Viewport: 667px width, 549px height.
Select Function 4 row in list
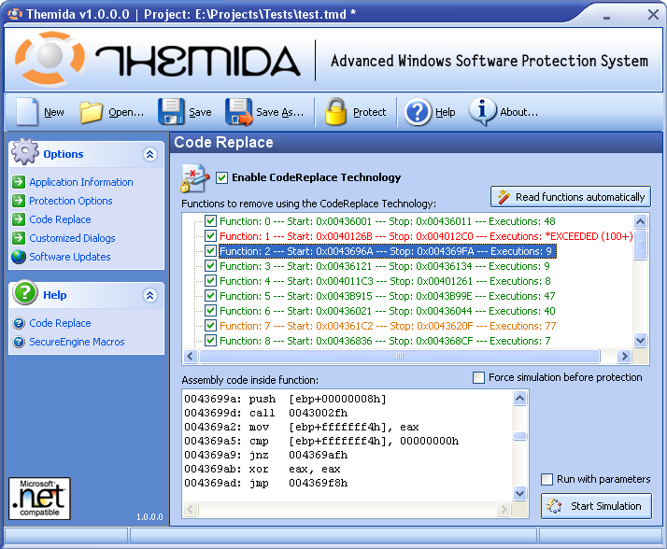pyautogui.click(x=385, y=281)
